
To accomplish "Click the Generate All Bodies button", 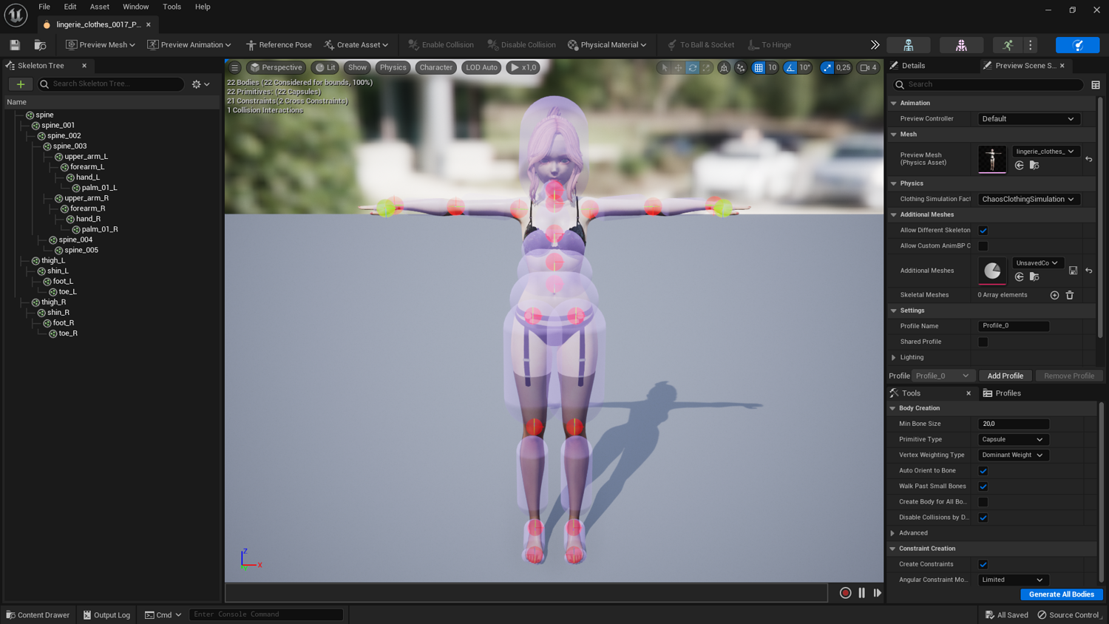I will click(x=1062, y=594).
